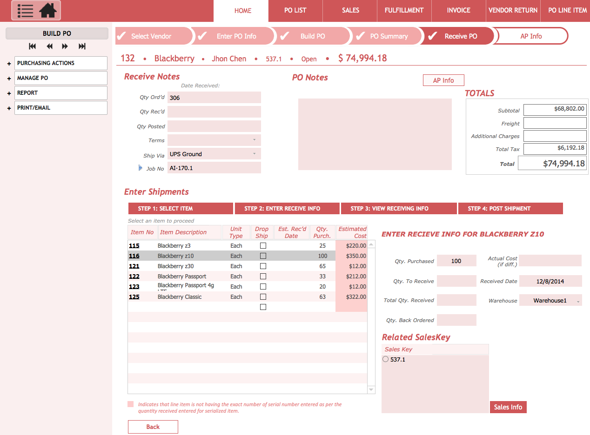Open the Warehouse dropdown
Image resolution: width=590 pixels, height=435 pixels.
tap(578, 301)
